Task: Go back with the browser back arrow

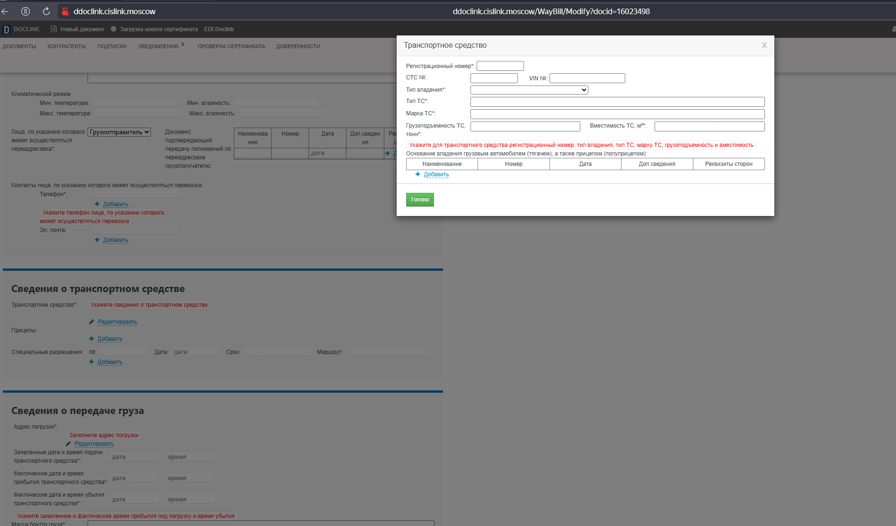Action: [5, 11]
